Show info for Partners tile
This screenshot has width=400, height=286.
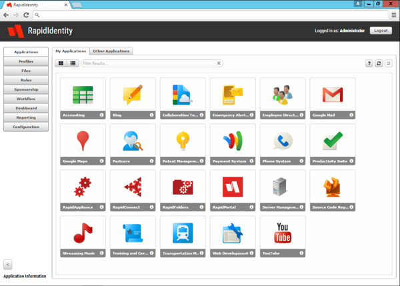(x=151, y=161)
